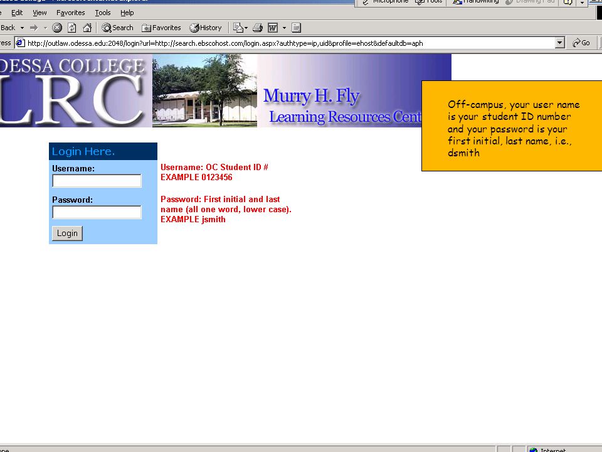Click inside the Username input field
This screenshot has height=452, width=602.
tap(97, 181)
